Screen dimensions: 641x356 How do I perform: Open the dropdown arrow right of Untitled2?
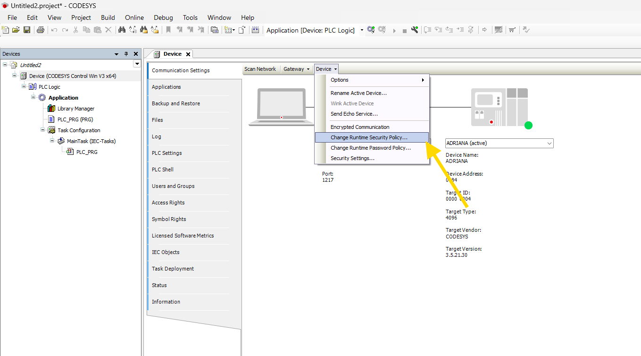point(137,64)
